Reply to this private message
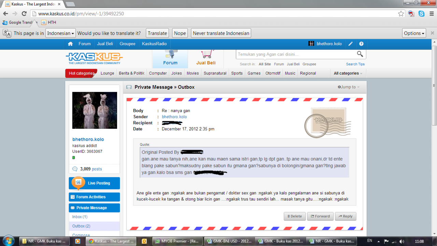 point(346,216)
